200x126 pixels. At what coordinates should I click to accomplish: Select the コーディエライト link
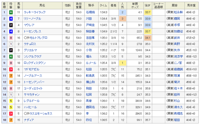click(33, 88)
